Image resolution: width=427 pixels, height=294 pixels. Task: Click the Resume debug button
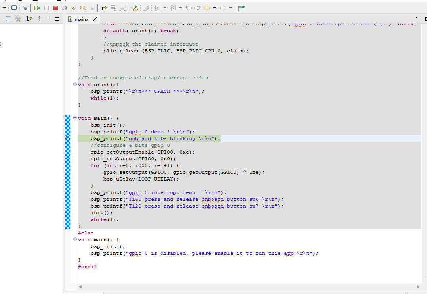[37, 8]
